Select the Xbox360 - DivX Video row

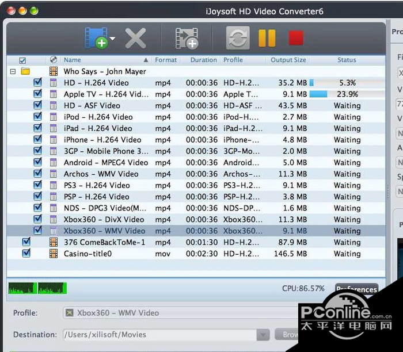coord(196,220)
